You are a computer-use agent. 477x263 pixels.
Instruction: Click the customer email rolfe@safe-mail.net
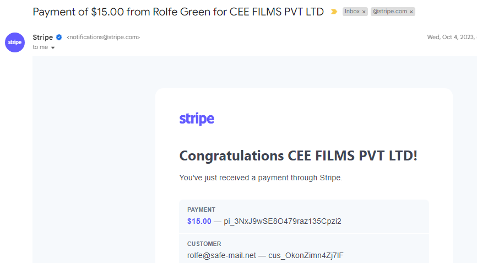click(x=221, y=255)
